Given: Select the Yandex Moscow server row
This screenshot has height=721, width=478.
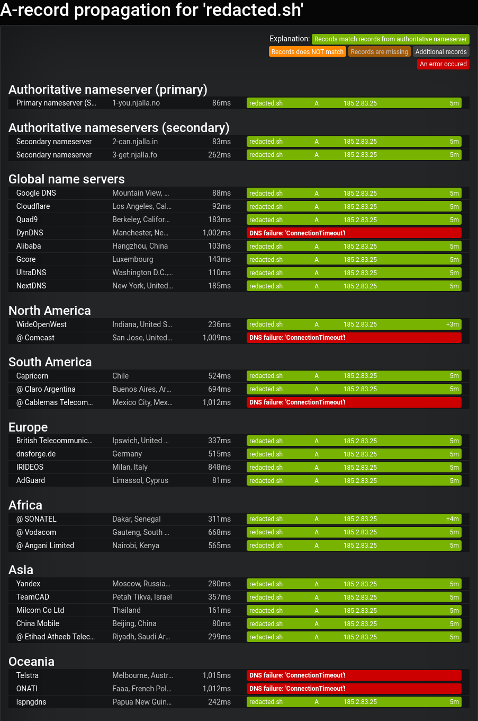Looking at the screenshot, I should [x=239, y=584].
